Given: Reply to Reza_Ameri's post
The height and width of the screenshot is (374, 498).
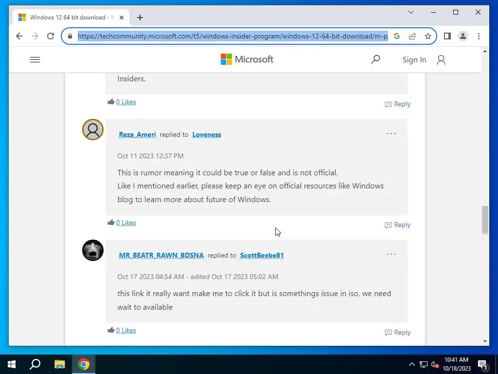Looking at the screenshot, I should point(398,225).
